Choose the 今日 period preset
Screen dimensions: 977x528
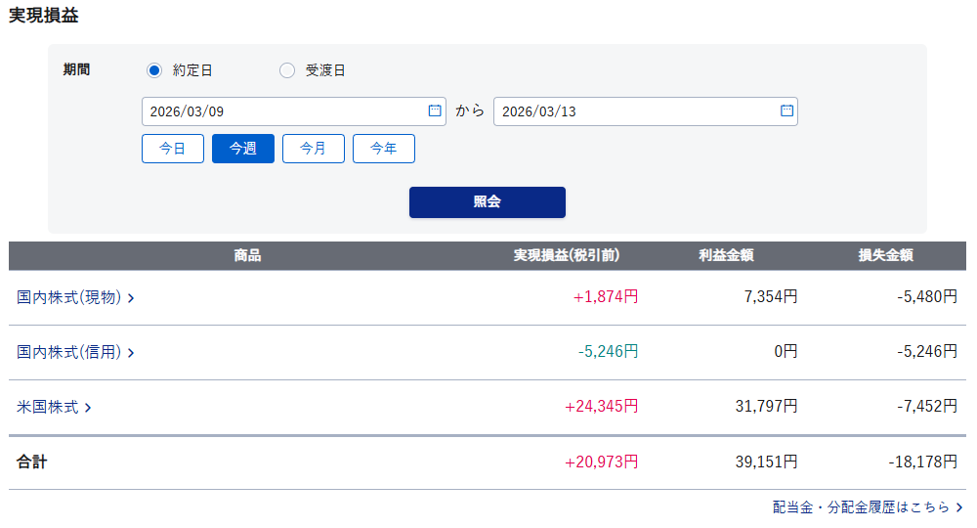click(x=173, y=149)
